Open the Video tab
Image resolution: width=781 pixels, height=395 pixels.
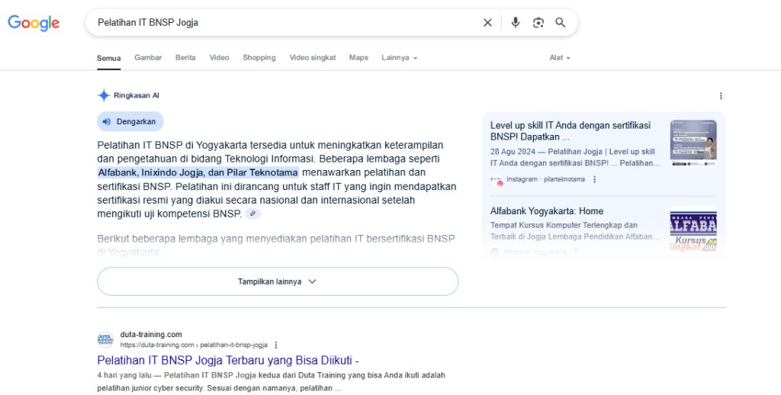pyautogui.click(x=219, y=58)
